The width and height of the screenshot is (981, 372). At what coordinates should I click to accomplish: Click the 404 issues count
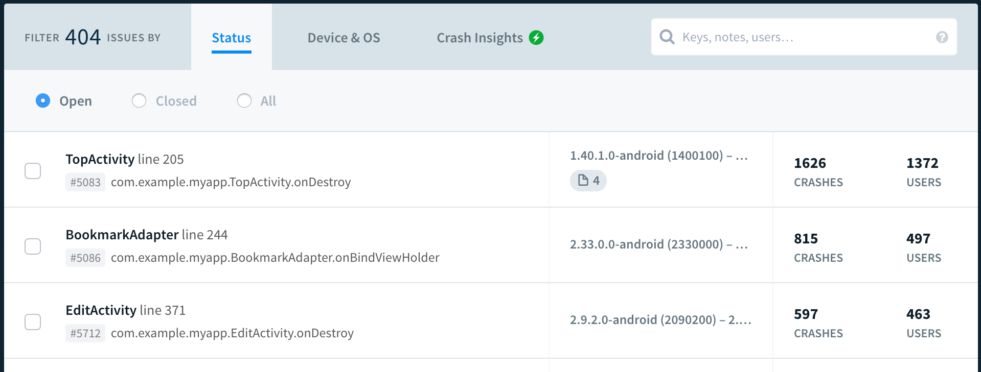(x=83, y=37)
